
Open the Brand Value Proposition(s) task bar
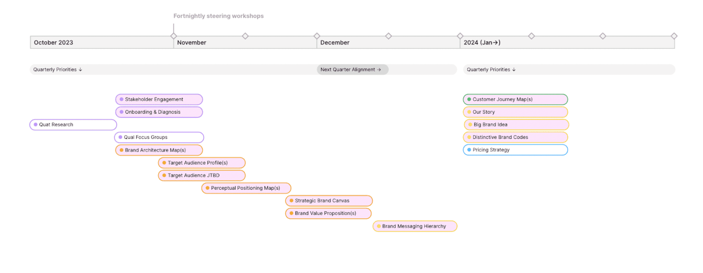pos(328,213)
